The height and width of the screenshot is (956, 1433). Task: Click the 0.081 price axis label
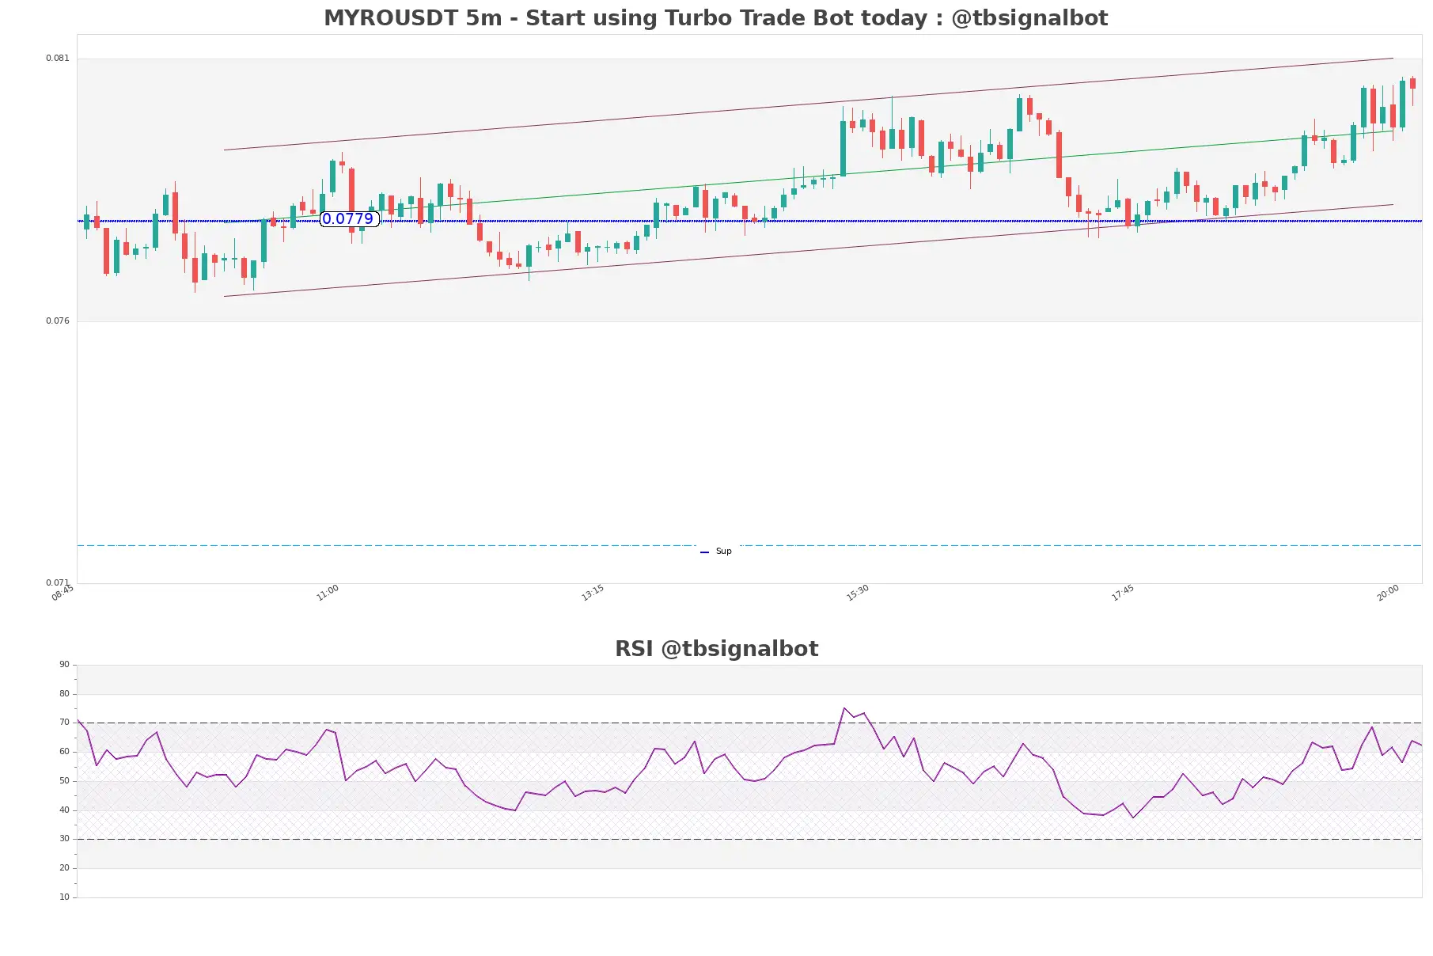57,59
